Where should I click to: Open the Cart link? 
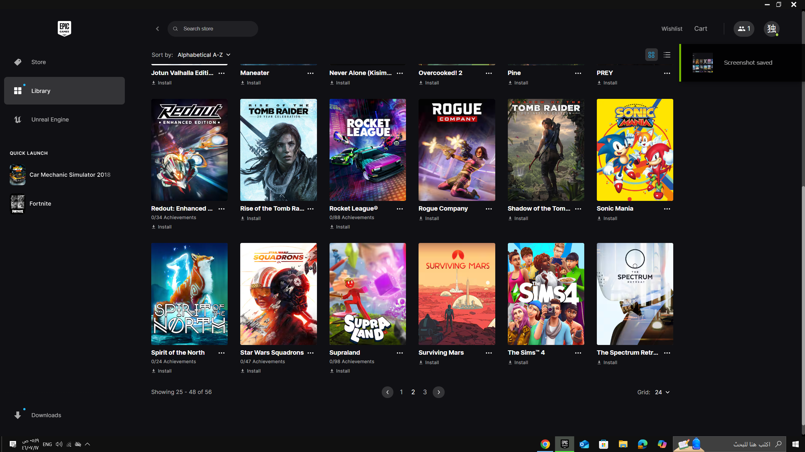(701, 29)
